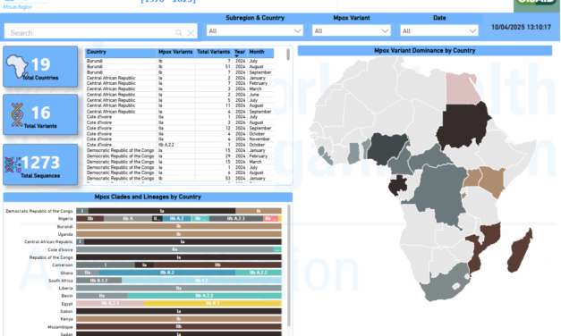The height and width of the screenshot is (336, 561).
Task: Click the DNA icon on Total Variants card
Action: click(x=16, y=114)
